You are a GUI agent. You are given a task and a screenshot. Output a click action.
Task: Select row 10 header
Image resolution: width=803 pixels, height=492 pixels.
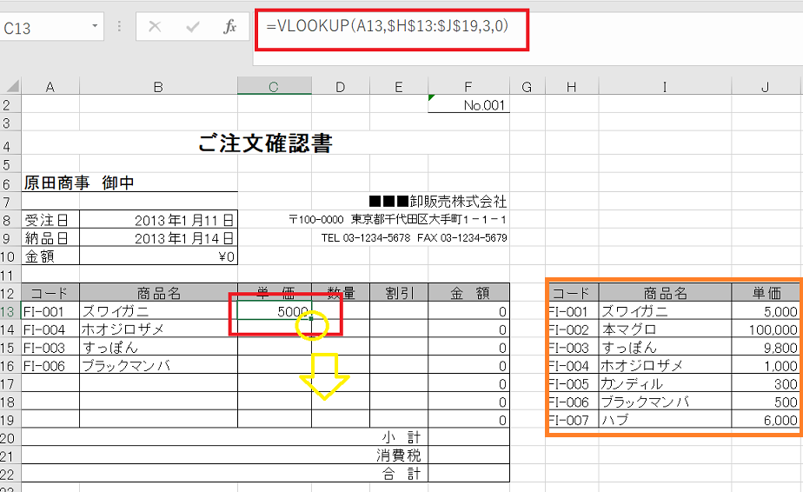click(x=10, y=256)
